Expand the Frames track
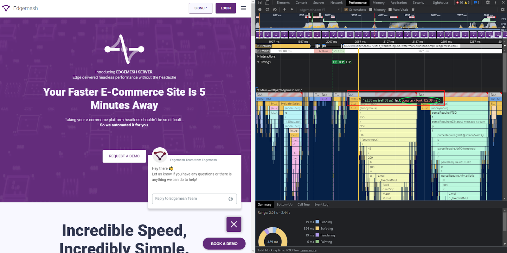The height and width of the screenshot is (253, 507). pyautogui.click(x=258, y=51)
